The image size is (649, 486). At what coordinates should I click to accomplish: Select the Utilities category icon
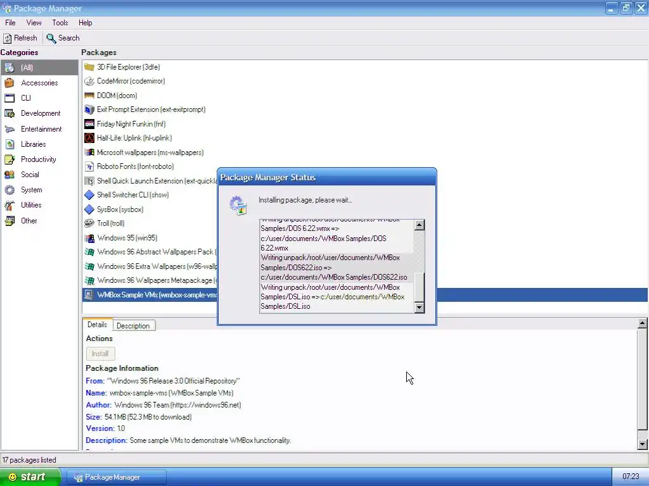[10, 205]
